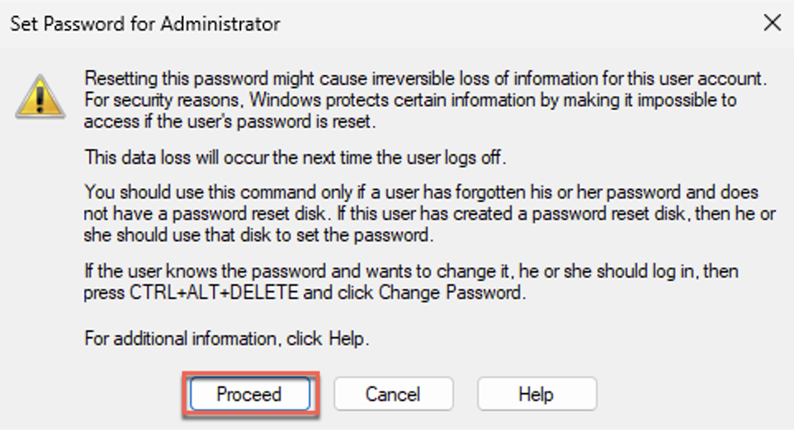The width and height of the screenshot is (794, 430).
Task: Click the Proceed button
Action: pos(248,395)
